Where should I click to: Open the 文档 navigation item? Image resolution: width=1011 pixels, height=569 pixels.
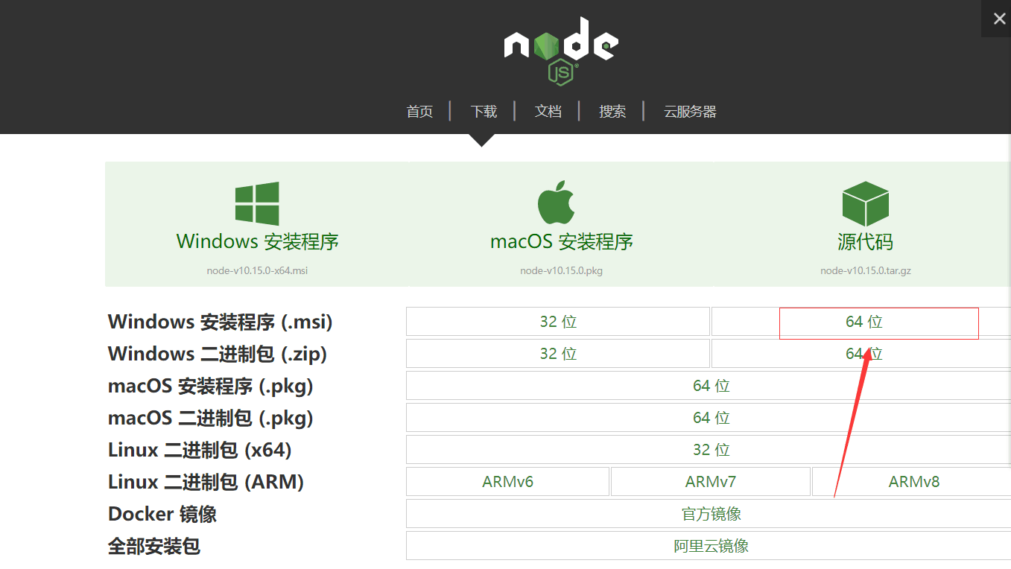coord(548,112)
